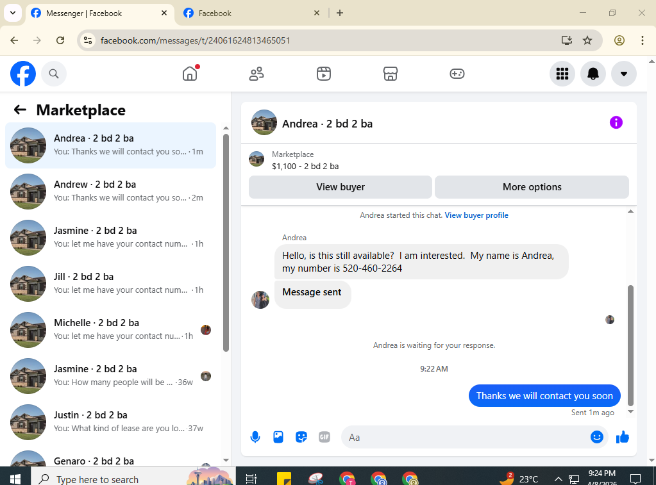Click the conversation scrollbar thumb

coord(630,345)
